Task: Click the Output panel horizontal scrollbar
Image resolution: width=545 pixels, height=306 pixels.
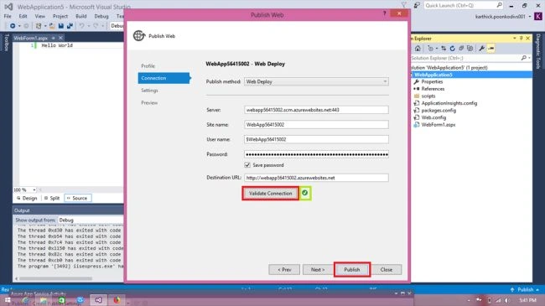Action: (55, 278)
